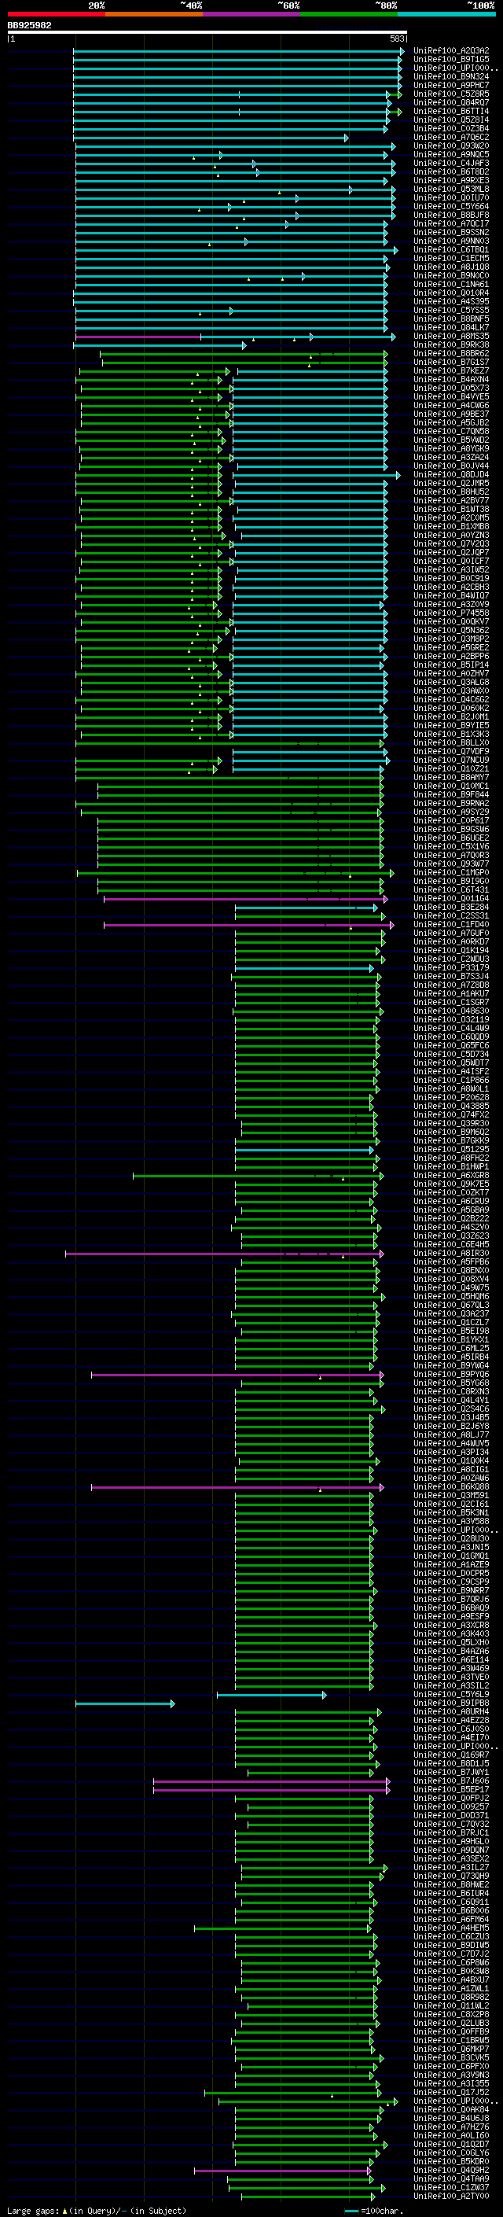Select the UniRef100_B9RK38 label
Viewport: 503px width, 2217px height.
(451, 345)
